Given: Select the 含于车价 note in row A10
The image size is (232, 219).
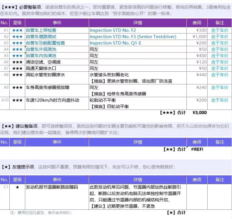Looking at the screenshot, I should point(220,103).
